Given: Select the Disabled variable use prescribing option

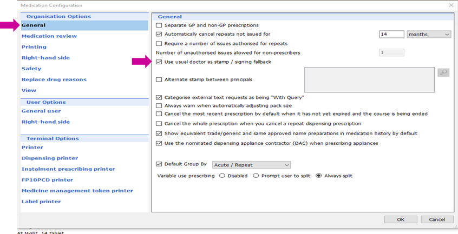Looking at the screenshot, I should (222, 176).
